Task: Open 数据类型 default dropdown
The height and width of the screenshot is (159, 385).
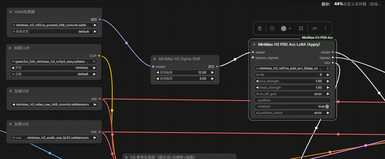Action: pyautogui.click(x=54, y=31)
